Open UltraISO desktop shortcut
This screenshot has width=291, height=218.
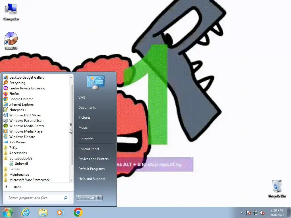click(11, 41)
